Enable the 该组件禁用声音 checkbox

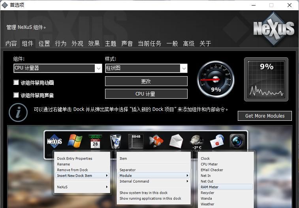point(16,95)
